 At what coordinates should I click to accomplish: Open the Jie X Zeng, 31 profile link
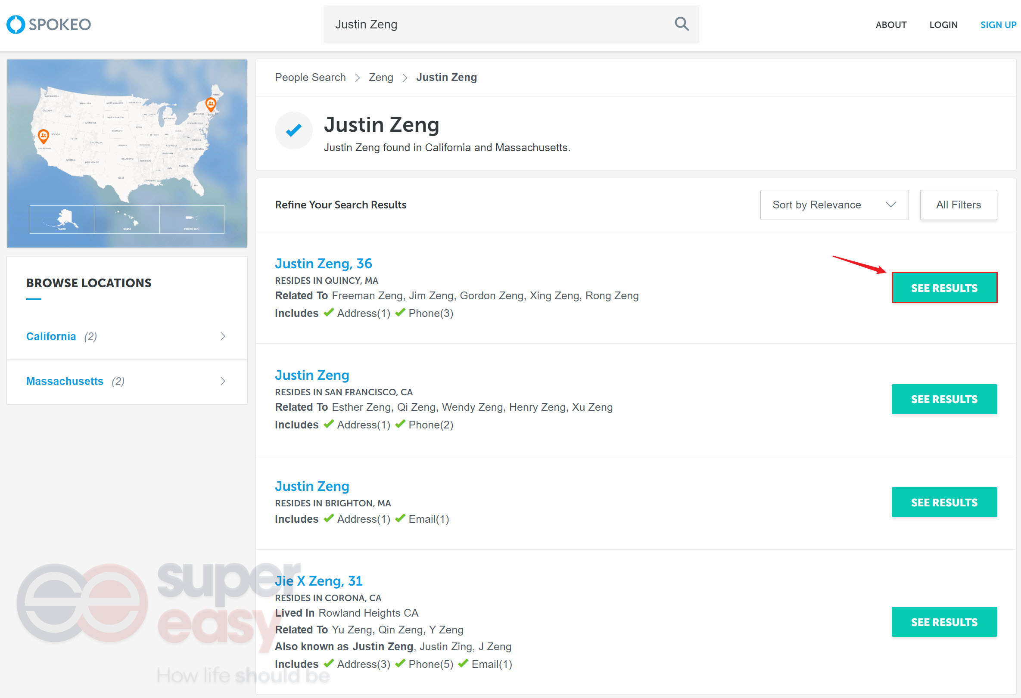point(318,581)
